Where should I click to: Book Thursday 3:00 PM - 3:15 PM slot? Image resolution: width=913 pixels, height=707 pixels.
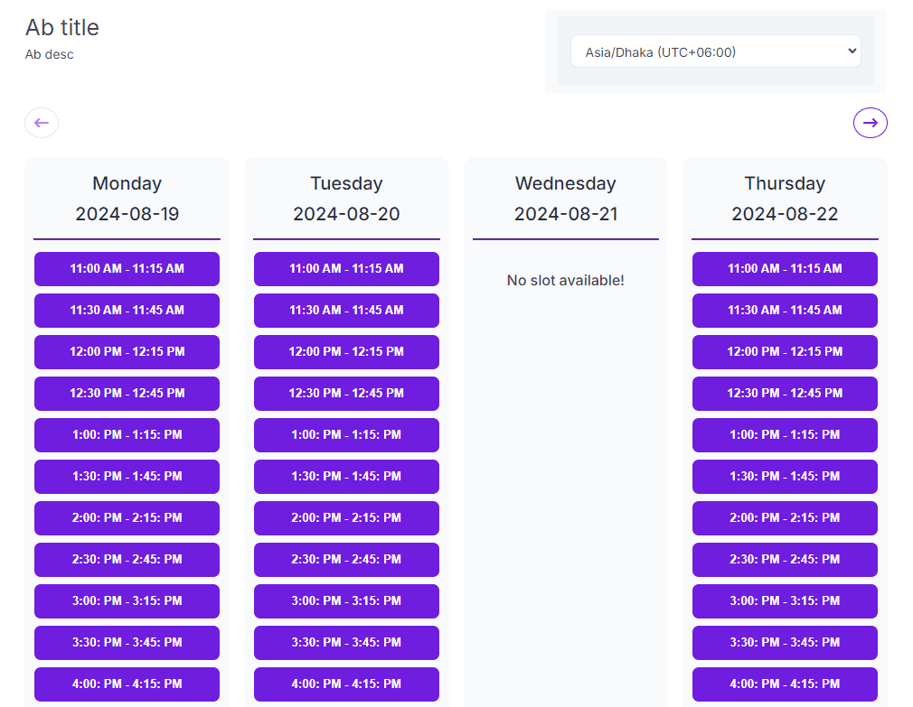(x=785, y=601)
